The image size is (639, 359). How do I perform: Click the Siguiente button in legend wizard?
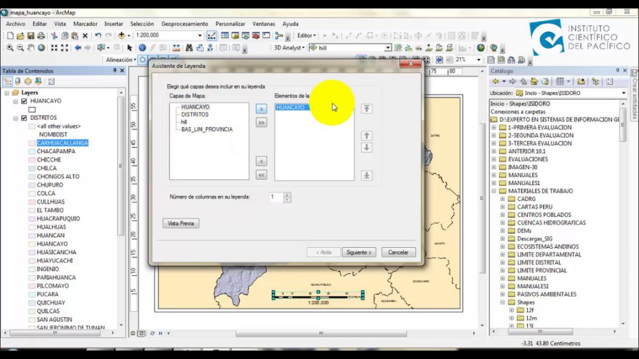click(358, 252)
